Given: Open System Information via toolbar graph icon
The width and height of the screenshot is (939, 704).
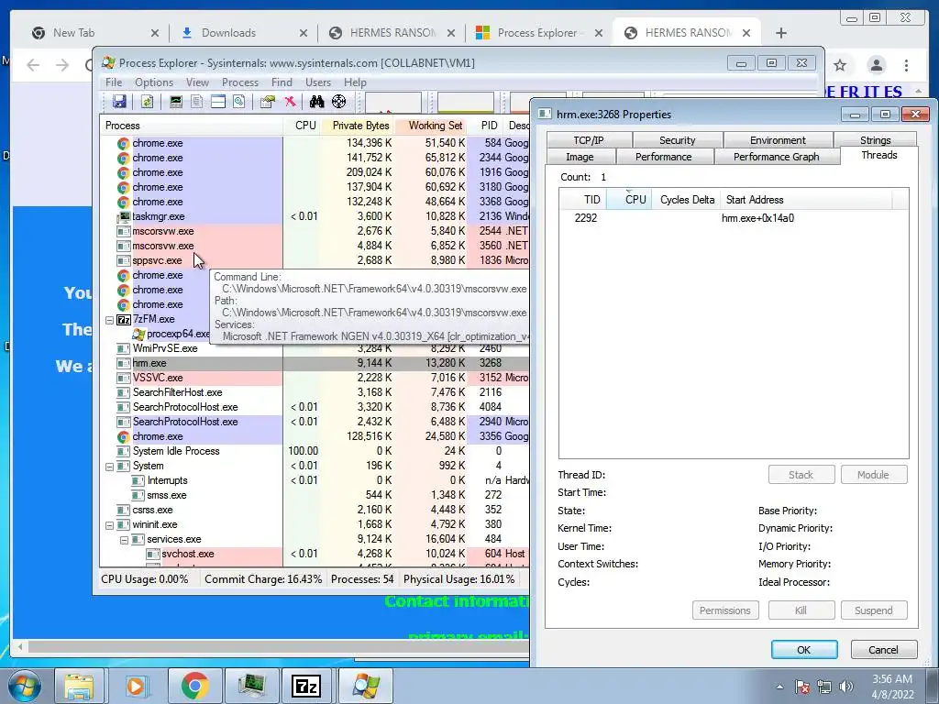Looking at the screenshot, I should [x=175, y=102].
